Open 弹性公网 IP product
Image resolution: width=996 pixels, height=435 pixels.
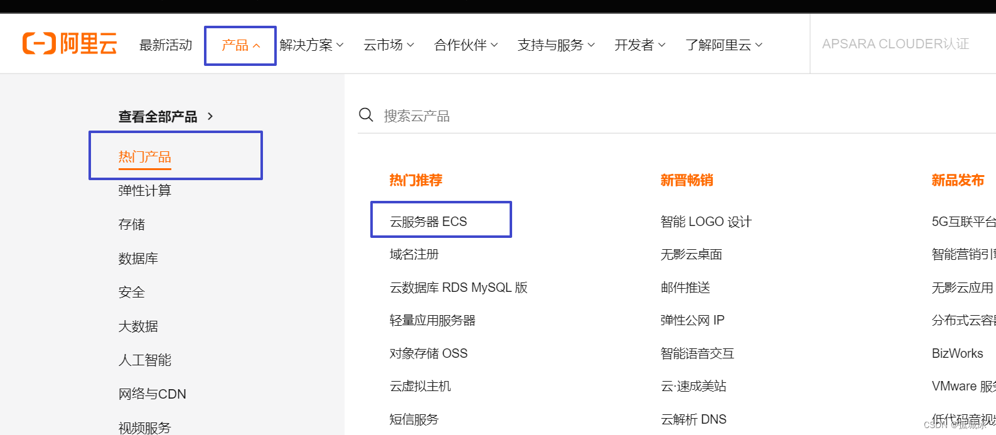click(692, 320)
